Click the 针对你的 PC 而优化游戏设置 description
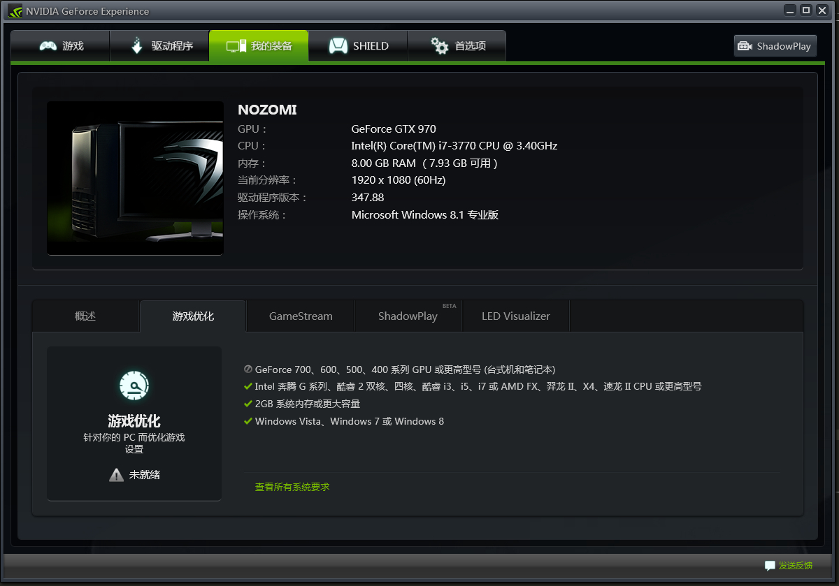Image resolution: width=839 pixels, height=586 pixels. pyautogui.click(x=134, y=444)
